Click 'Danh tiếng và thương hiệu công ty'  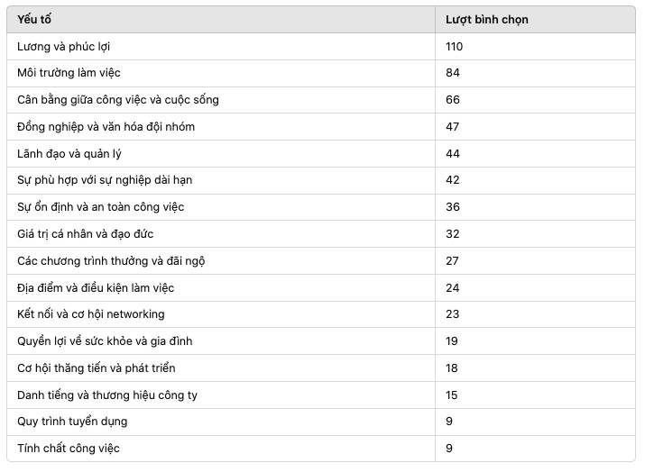click(x=107, y=395)
